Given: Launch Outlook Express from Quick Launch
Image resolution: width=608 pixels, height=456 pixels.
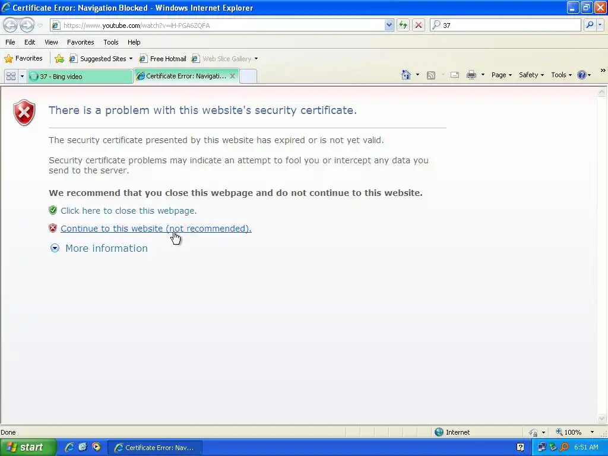Looking at the screenshot, I should [83, 447].
